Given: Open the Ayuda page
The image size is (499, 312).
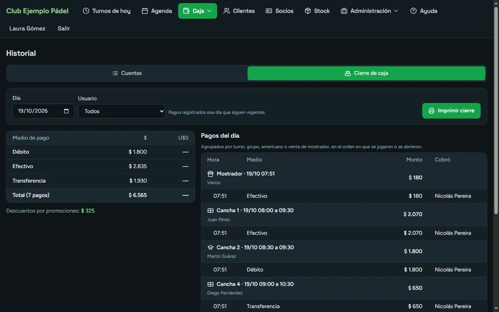Looking at the screenshot, I should 424,11.
